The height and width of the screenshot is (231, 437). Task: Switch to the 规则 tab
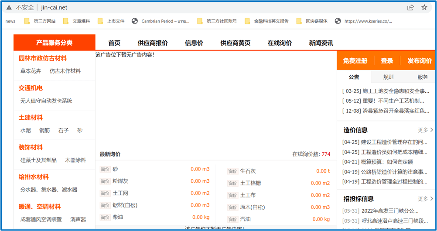tap(388, 77)
